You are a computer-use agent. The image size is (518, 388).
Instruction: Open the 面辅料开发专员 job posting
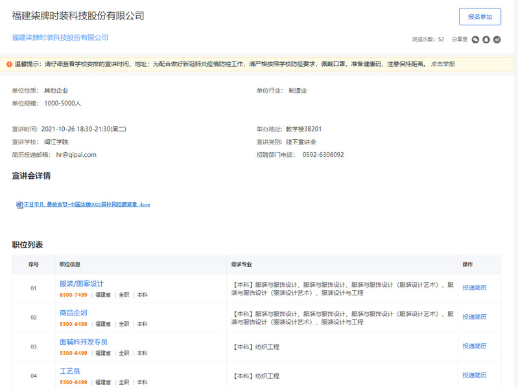click(x=84, y=342)
